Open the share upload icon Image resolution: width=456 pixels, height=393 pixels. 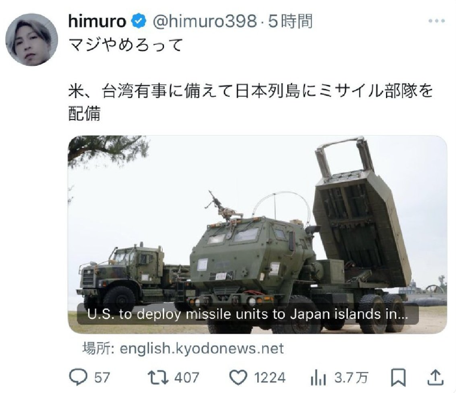435,377
